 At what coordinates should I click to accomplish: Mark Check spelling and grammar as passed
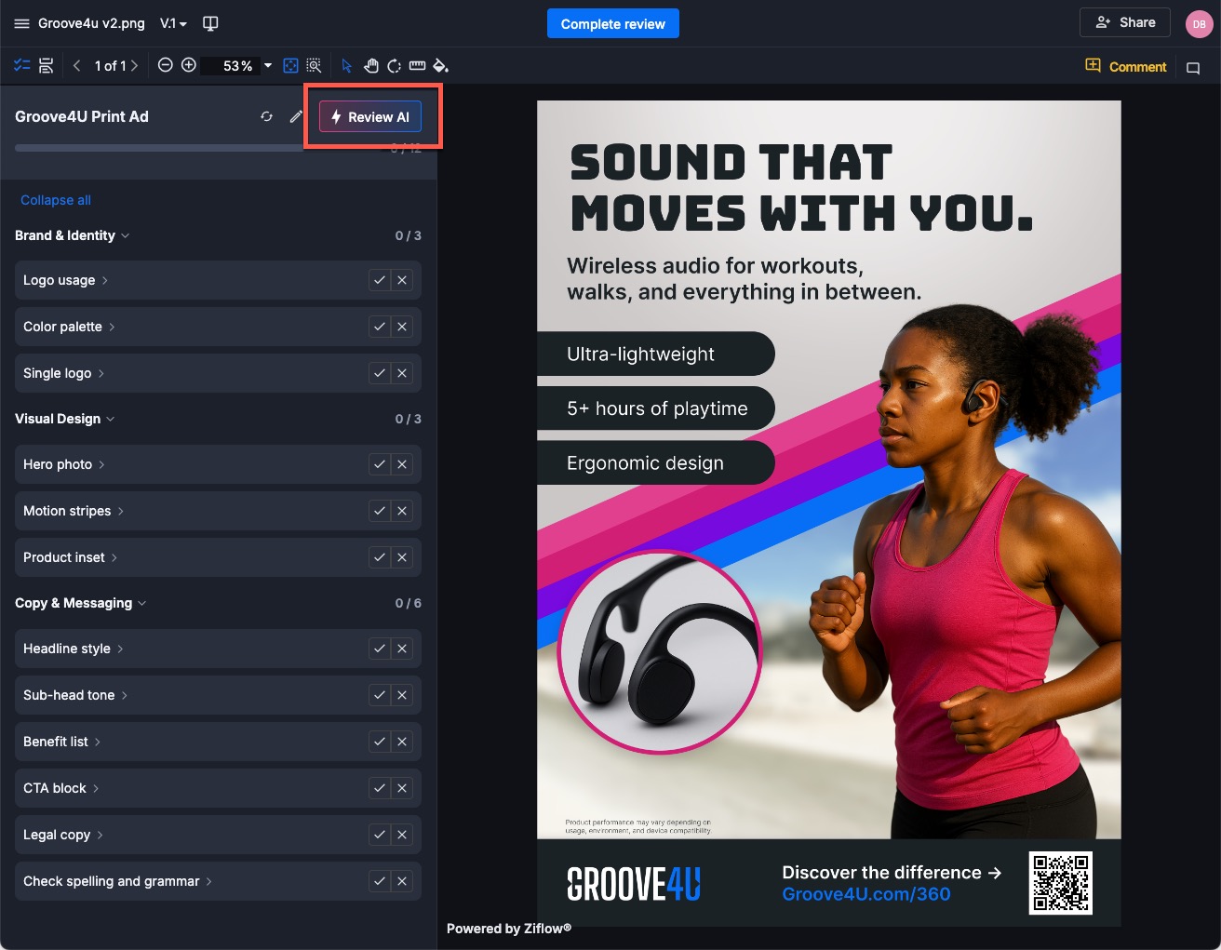tap(379, 881)
